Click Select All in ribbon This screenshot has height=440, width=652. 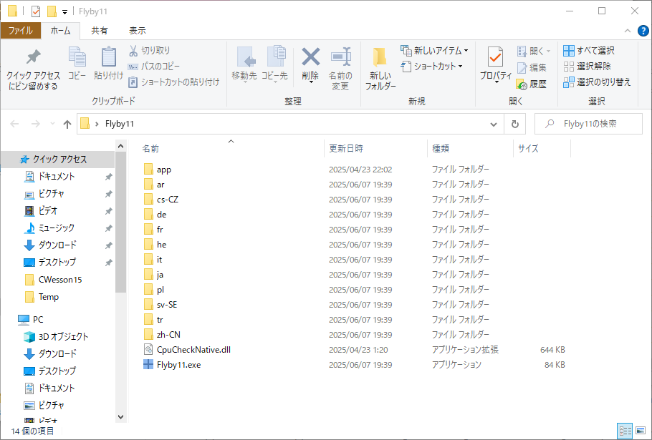pos(589,51)
